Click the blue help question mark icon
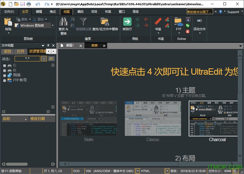The height and width of the screenshot is (174, 244). (x=220, y=12)
